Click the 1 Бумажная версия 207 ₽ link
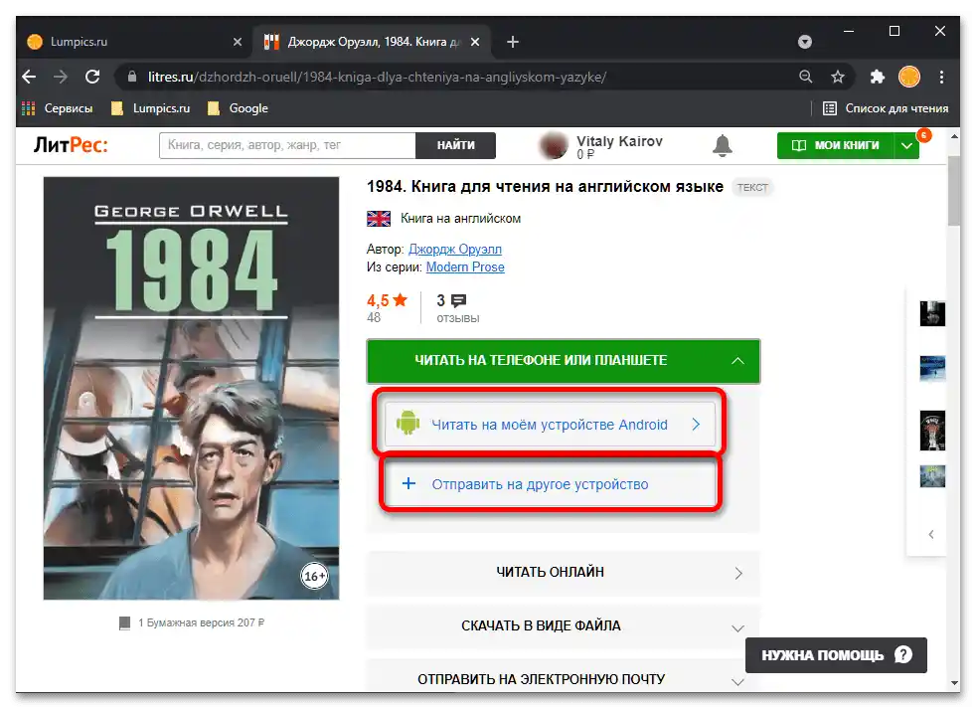 (201, 622)
